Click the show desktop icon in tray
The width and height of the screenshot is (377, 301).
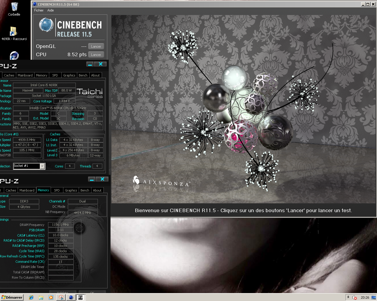[x=373, y=297]
